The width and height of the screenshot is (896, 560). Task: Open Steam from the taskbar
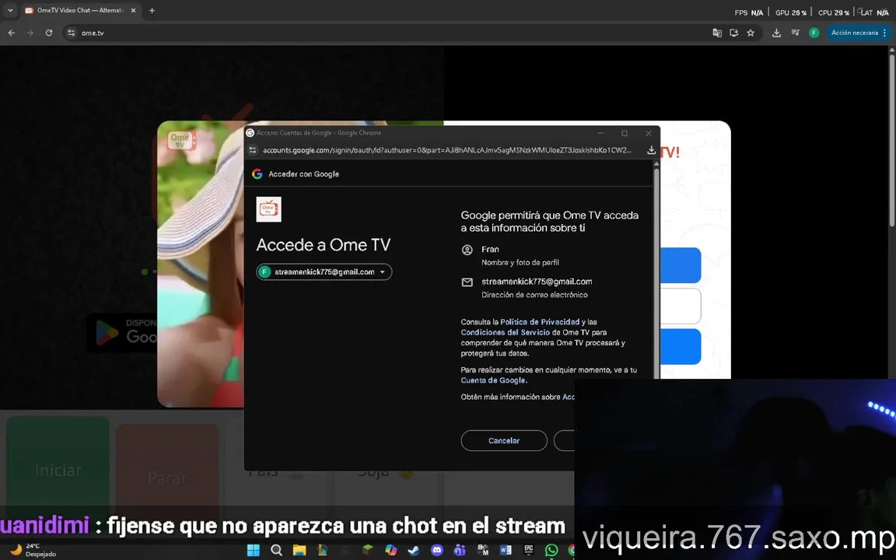tap(414, 550)
